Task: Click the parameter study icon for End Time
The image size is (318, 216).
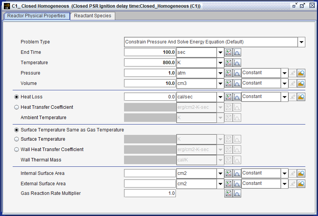Action: click(x=229, y=52)
